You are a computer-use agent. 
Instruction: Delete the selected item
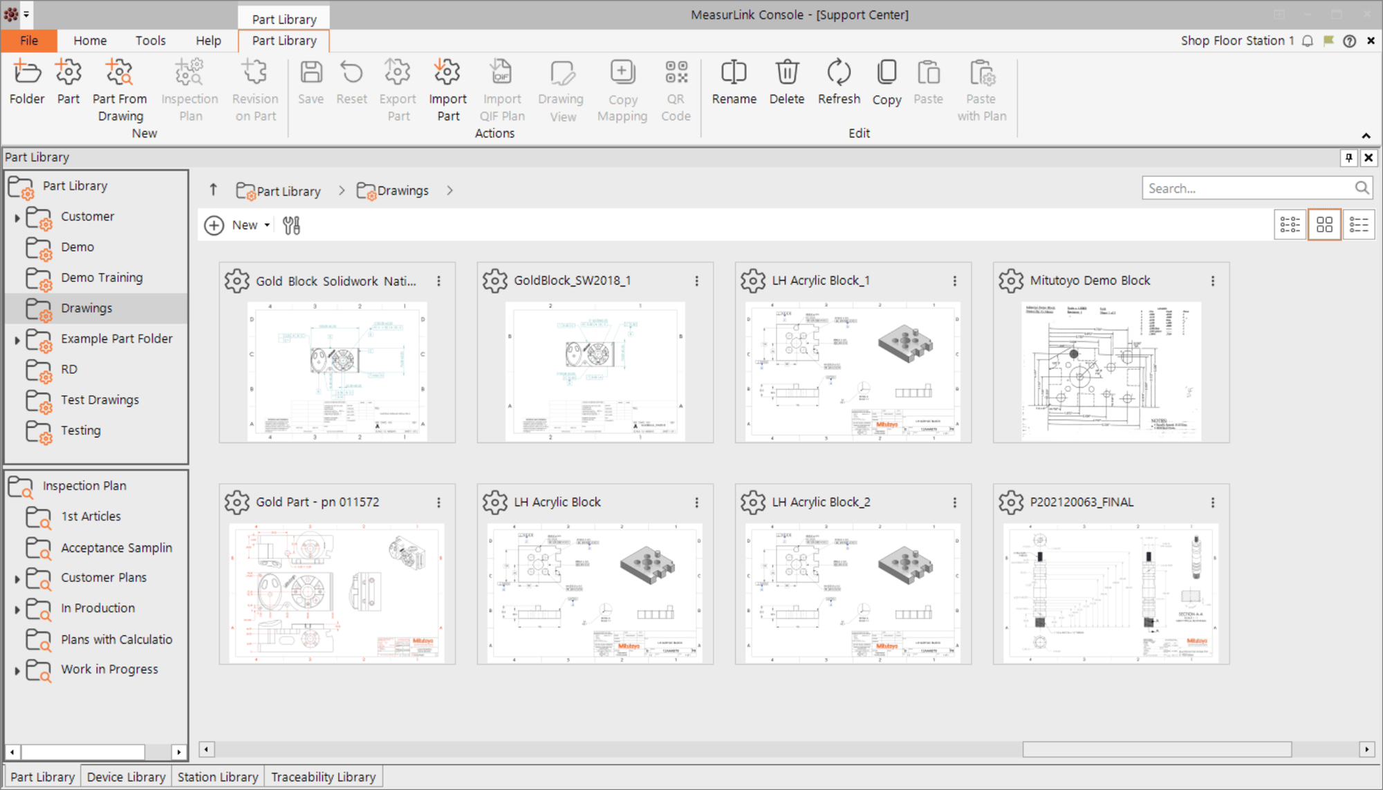coord(787,82)
